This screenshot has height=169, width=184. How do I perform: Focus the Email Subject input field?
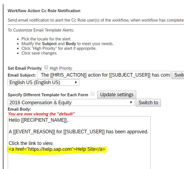[104, 75]
